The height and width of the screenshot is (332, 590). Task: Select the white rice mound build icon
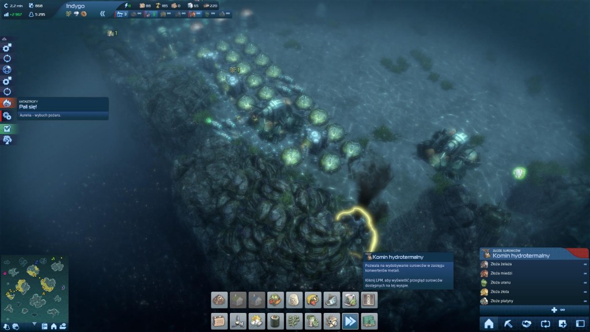[x=294, y=300]
